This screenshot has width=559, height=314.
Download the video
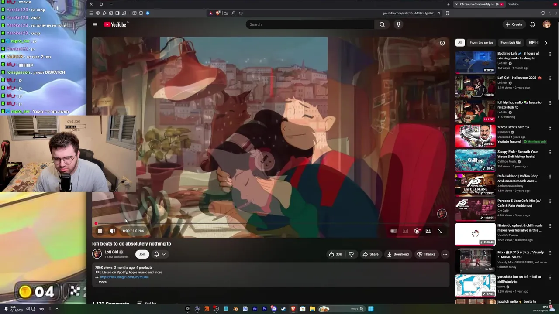(x=398, y=254)
